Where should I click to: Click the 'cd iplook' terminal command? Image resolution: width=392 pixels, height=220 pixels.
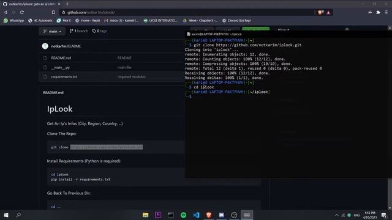point(204,87)
